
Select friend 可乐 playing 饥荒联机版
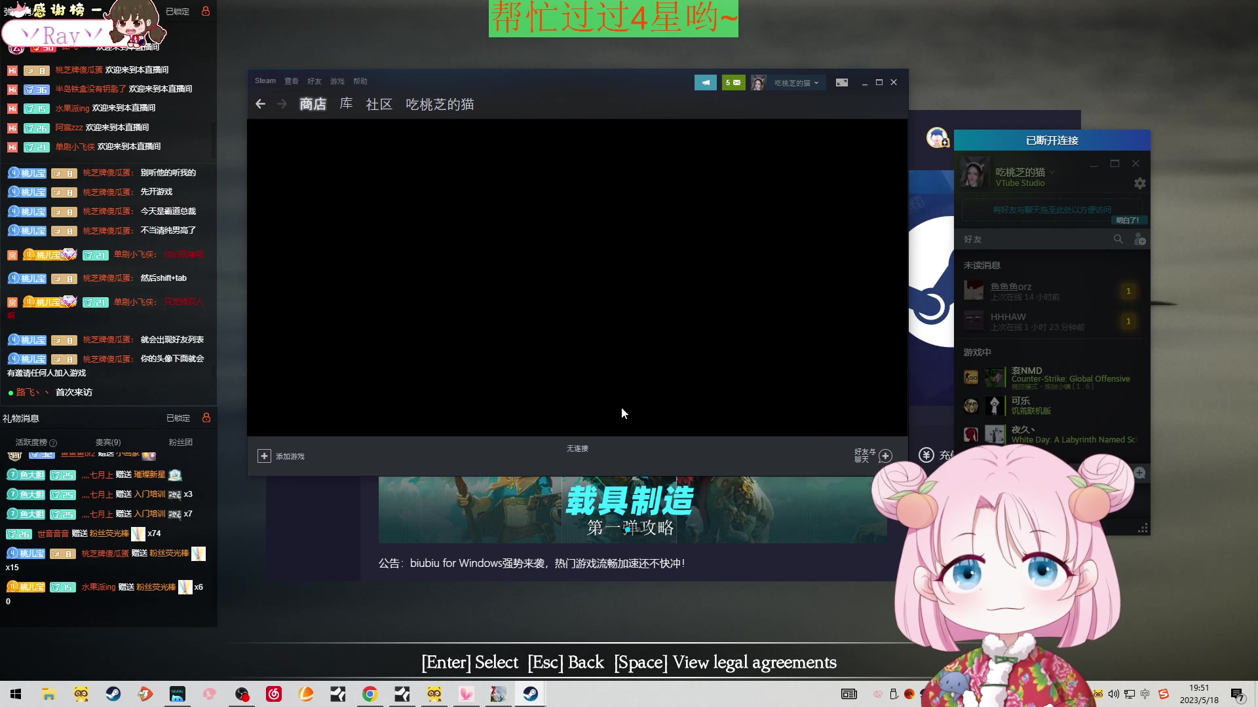[1052, 406]
